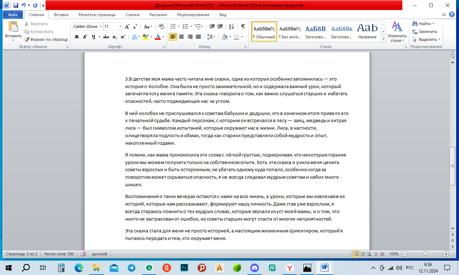Switch to the Вид tab
The image size is (459, 275).
[x=223, y=15]
